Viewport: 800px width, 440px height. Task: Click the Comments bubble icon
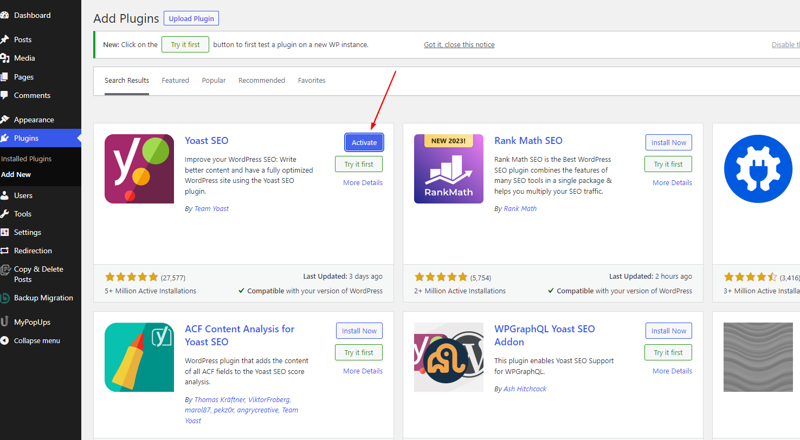click(x=4, y=95)
